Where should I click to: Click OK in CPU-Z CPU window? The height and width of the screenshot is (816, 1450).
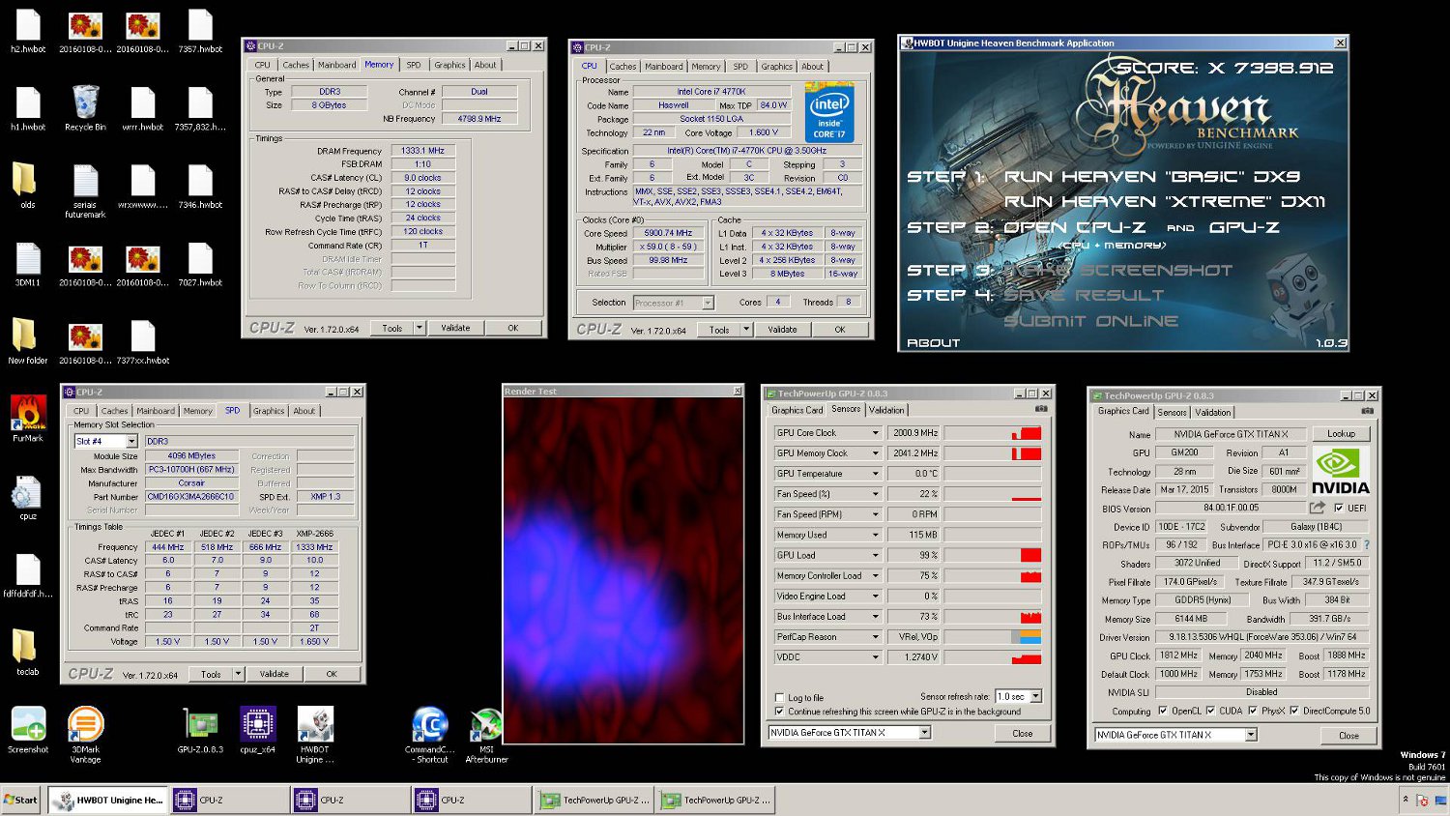tap(840, 330)
